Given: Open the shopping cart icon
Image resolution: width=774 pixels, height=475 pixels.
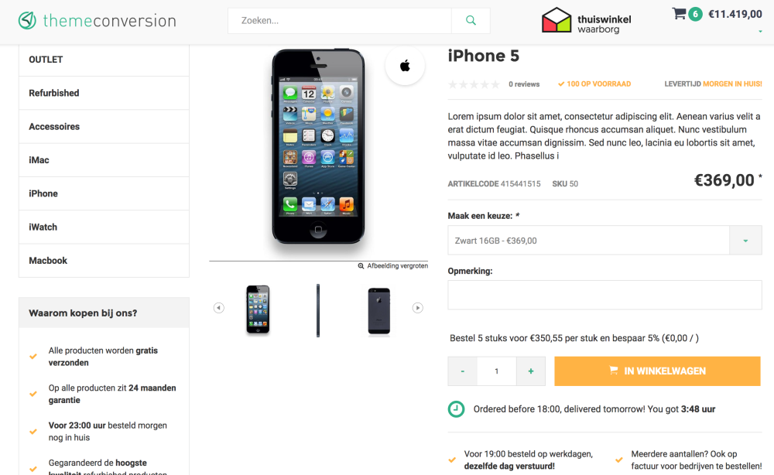Looking at the screenshot, I should click(680, 14).
